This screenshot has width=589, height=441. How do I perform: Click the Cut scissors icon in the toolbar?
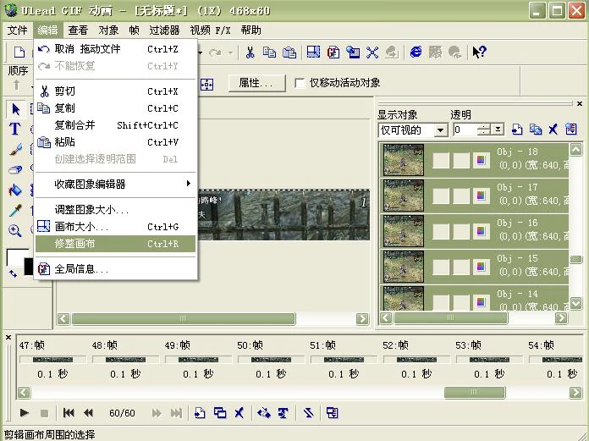[250, 52]
